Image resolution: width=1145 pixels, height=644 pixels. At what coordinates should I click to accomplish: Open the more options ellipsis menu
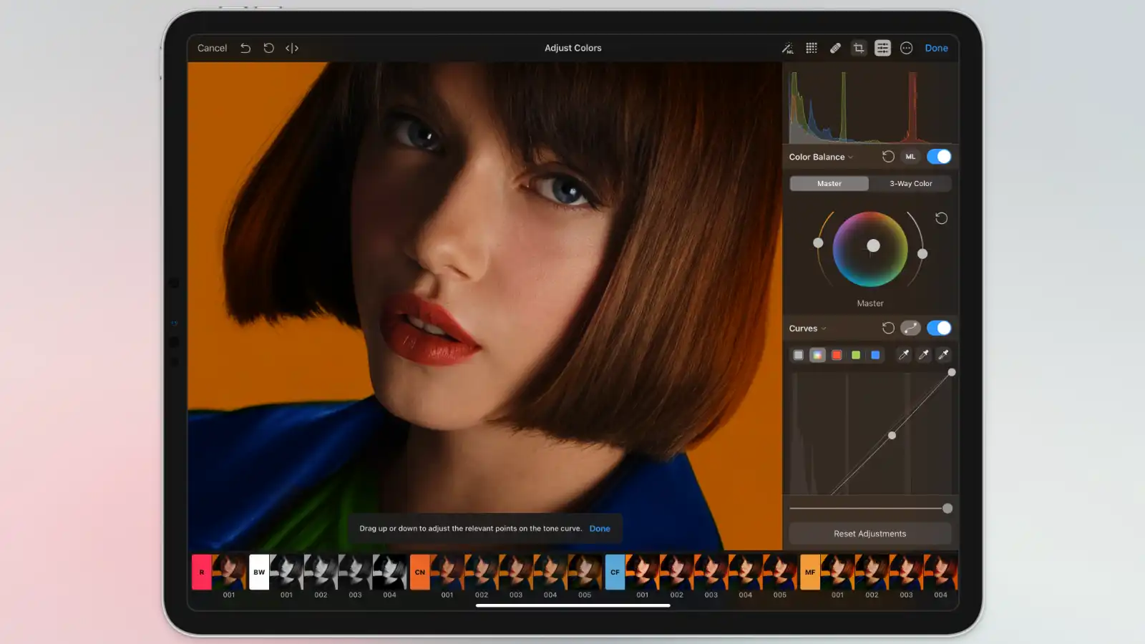(907, 48)
